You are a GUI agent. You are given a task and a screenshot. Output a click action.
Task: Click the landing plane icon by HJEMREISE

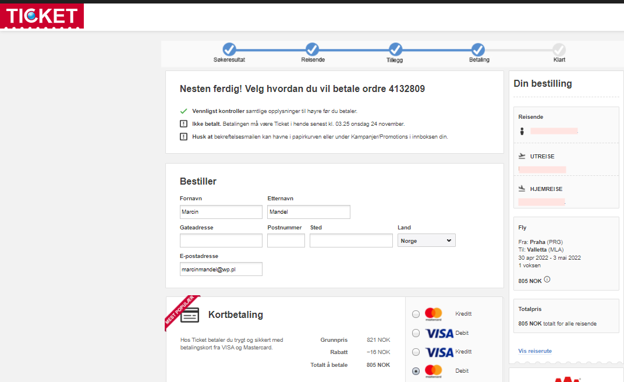[x=522, y=189]
